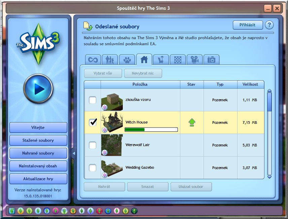
Task: Click the Smazat delete button
Action: point(148,187)
